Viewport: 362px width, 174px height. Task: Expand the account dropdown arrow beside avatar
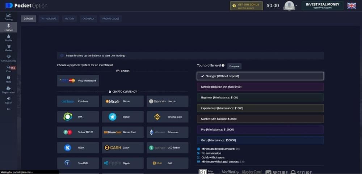click(x=296, y=6)
